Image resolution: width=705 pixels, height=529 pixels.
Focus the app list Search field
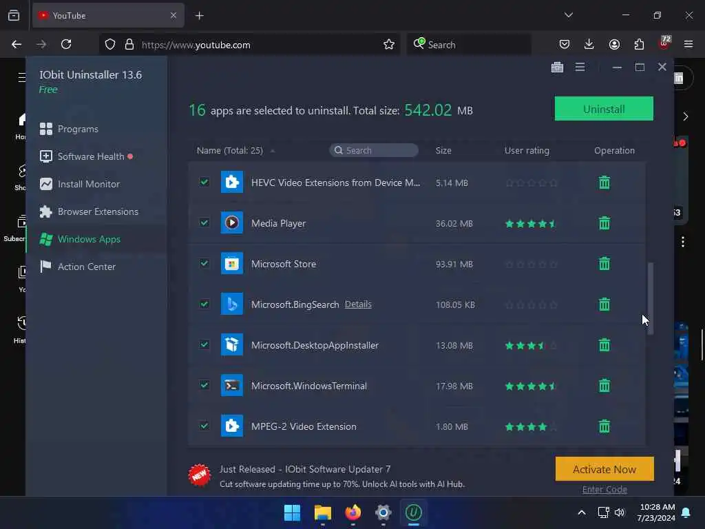point(374,150)
